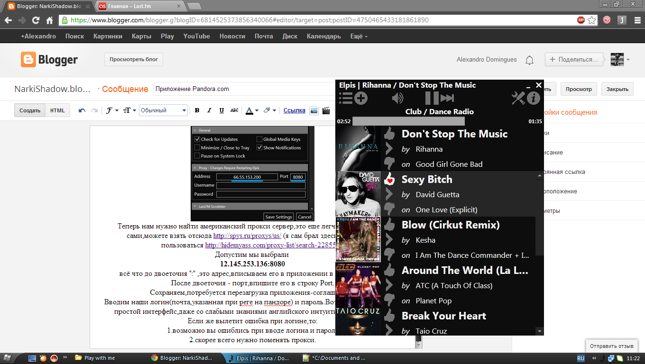This screenshot has width=645, height=364.
Task: Toggle underline formatting
Action: pos(222,110)
